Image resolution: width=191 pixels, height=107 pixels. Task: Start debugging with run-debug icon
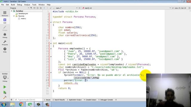(x=5, y=92)
